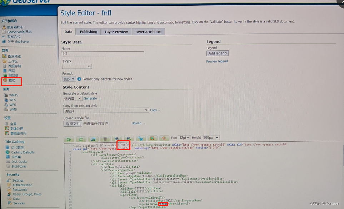Open Generate a default style dropdown
The image size is (344, 209).
(x=73, y=99)
